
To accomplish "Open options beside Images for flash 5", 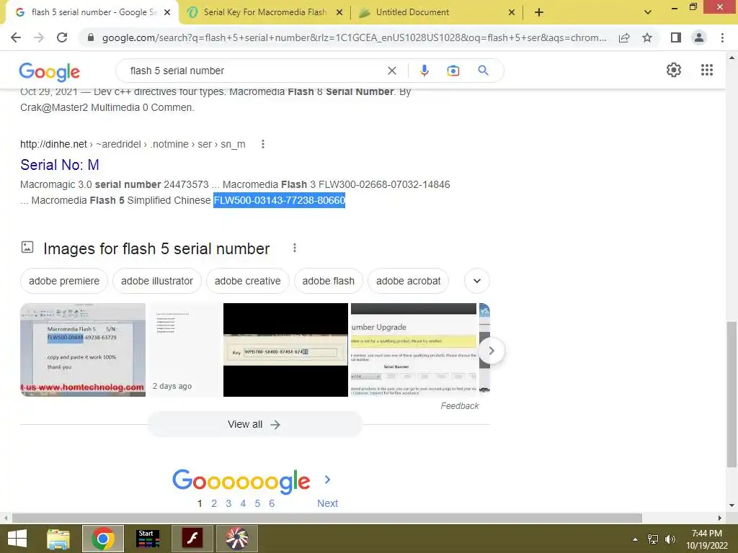I will click(295, 248).
